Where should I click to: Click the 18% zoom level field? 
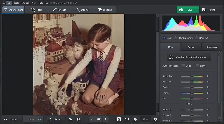[x=145, y=119]
